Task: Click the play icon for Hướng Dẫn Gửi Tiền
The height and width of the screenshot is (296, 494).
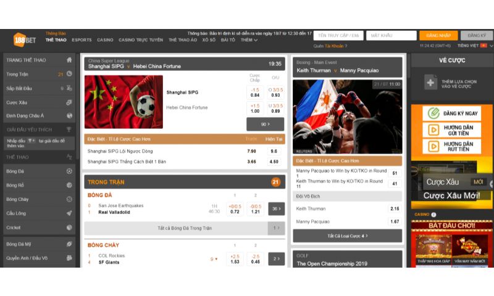Action: click(x=433, y=130)
